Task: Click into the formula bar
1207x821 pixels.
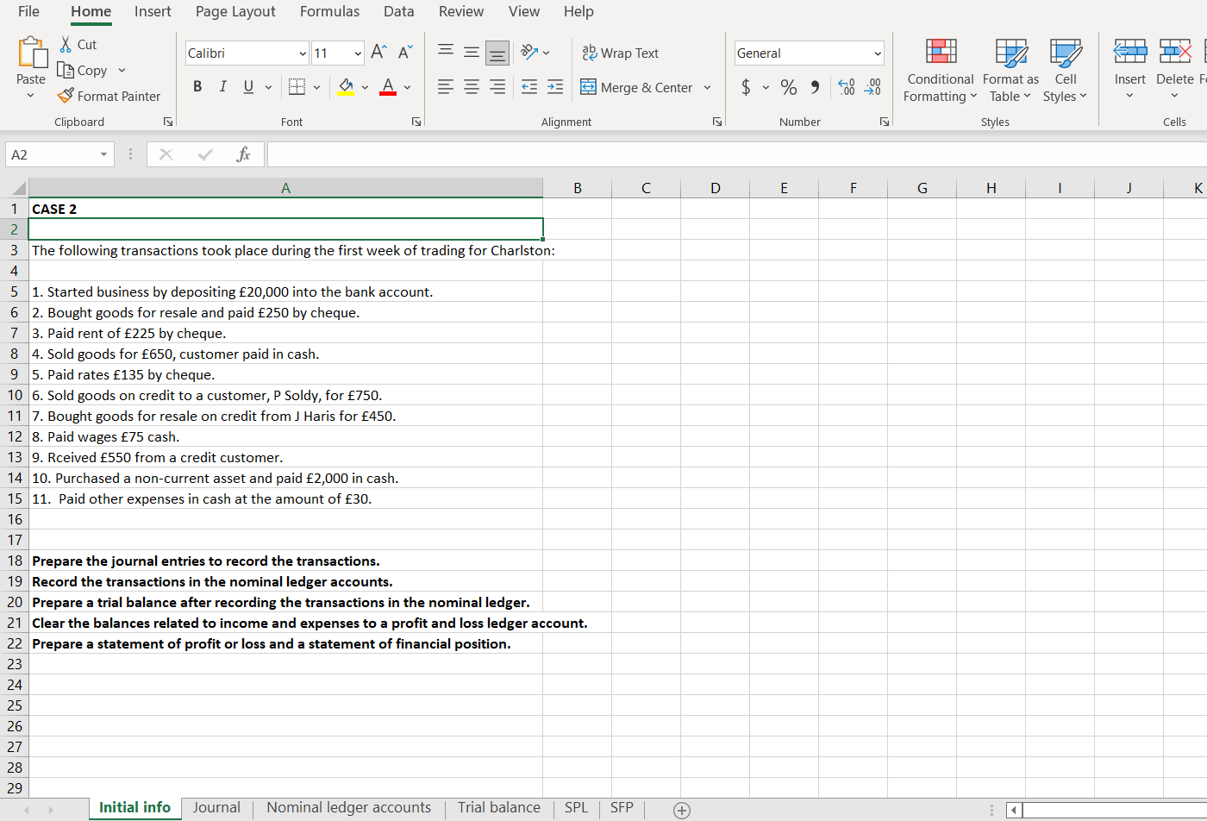Action: [x=737, y=154]
